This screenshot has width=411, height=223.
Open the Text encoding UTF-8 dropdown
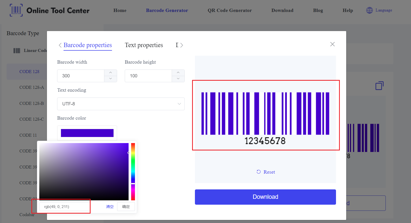[x=121, y=104]
